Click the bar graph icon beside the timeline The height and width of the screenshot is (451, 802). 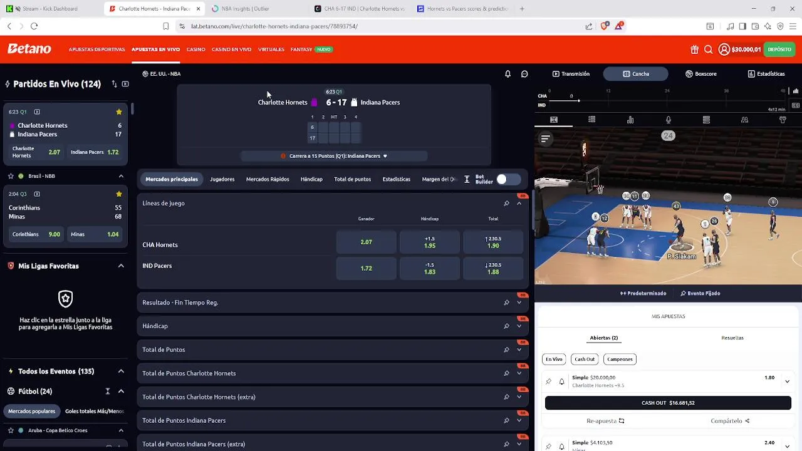click(x=796, y=91)
